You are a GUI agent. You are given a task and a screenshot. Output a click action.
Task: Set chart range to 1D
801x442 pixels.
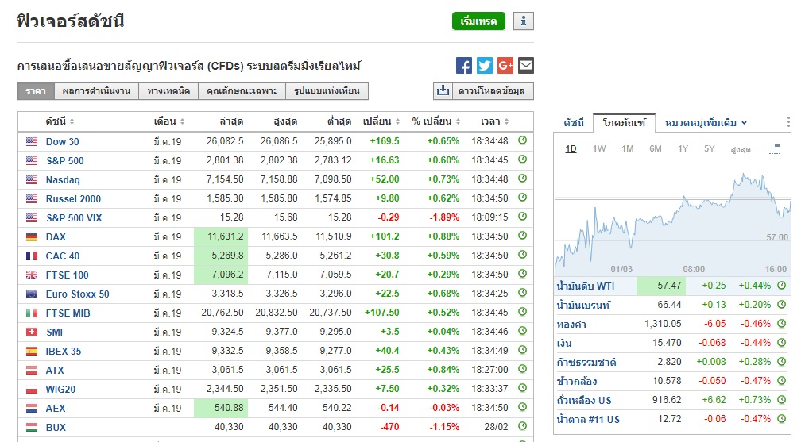[571, 148]
